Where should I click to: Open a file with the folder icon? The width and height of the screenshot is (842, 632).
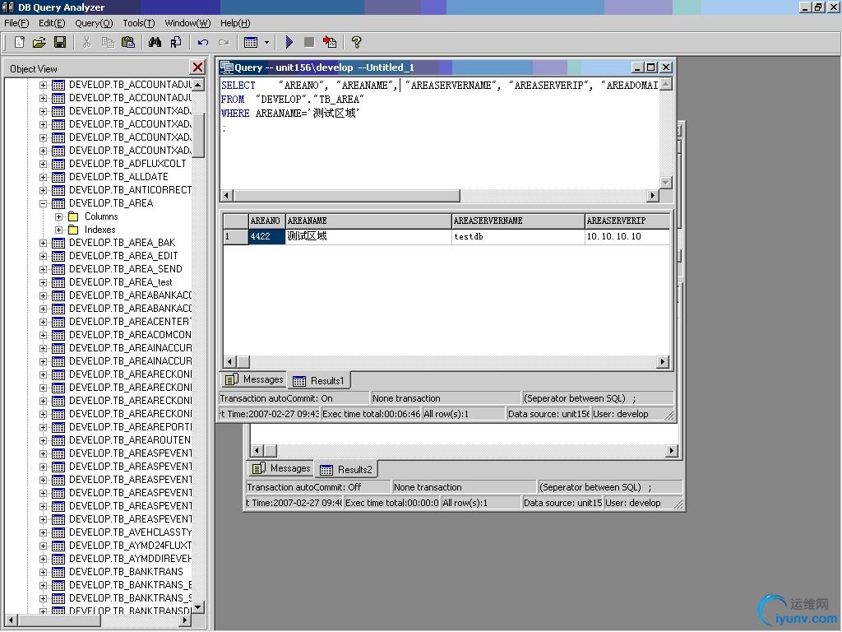(39, 42)
